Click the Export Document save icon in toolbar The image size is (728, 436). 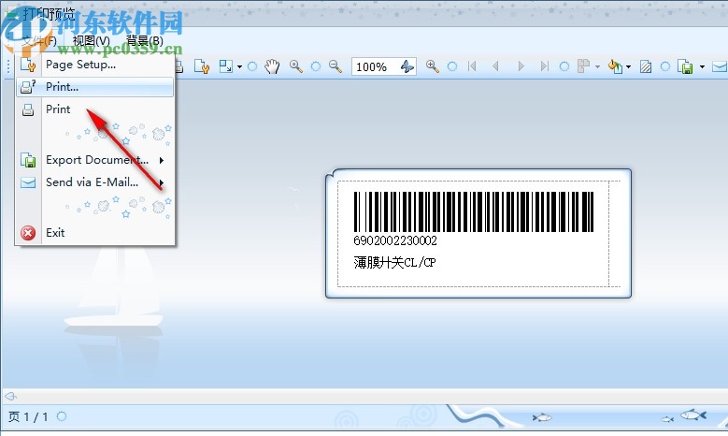(685, 67)
